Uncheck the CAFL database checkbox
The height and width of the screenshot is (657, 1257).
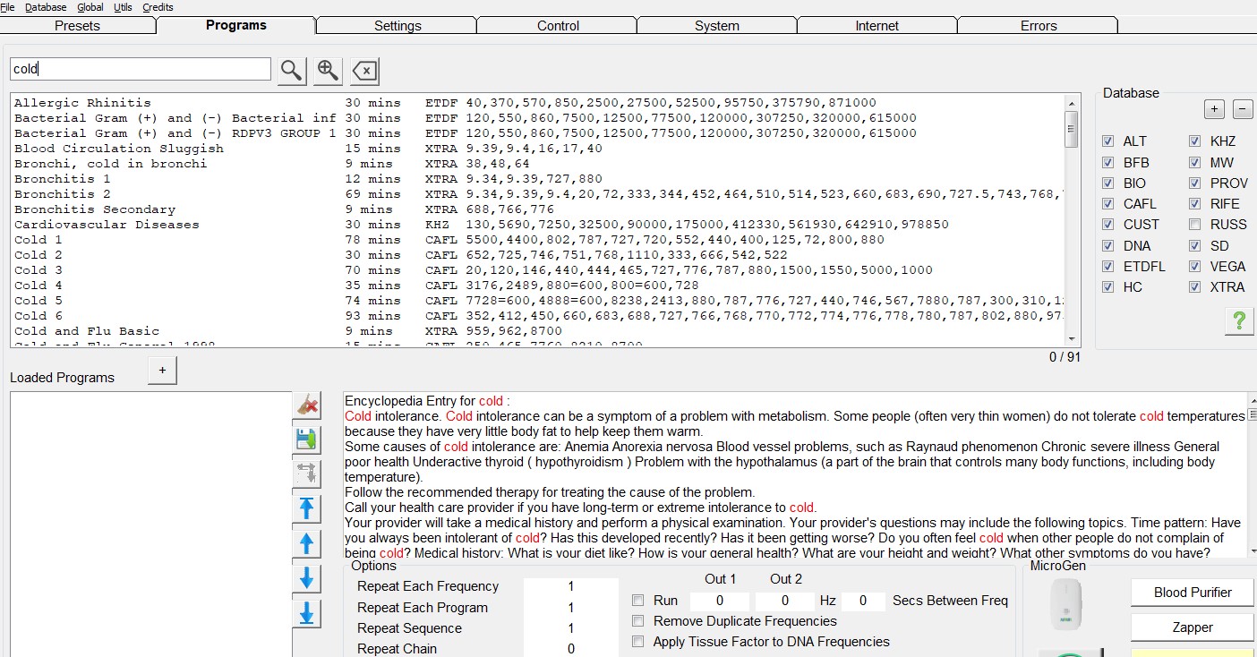(1108, 204)
